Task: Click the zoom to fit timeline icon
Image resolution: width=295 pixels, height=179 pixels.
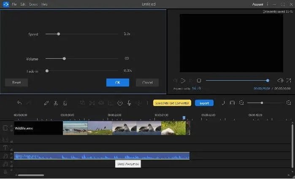Action: pyautogui.click(x=233, y=103)
